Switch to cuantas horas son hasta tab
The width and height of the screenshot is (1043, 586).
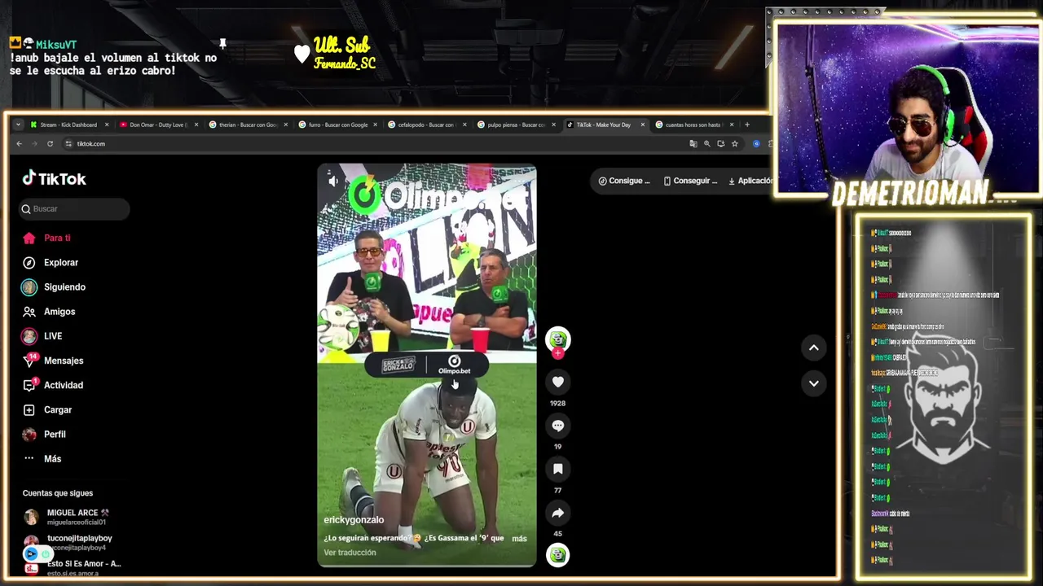tap(693, 125)
